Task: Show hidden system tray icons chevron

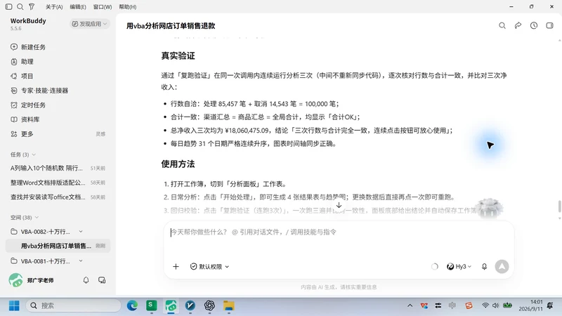Action: pos(410,305)
